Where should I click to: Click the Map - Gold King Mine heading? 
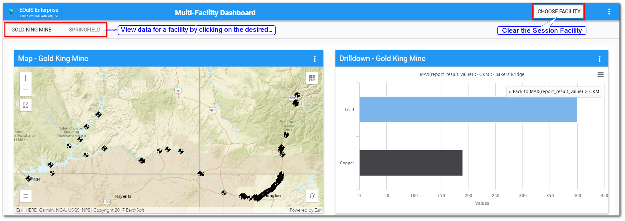coord(53,58)
